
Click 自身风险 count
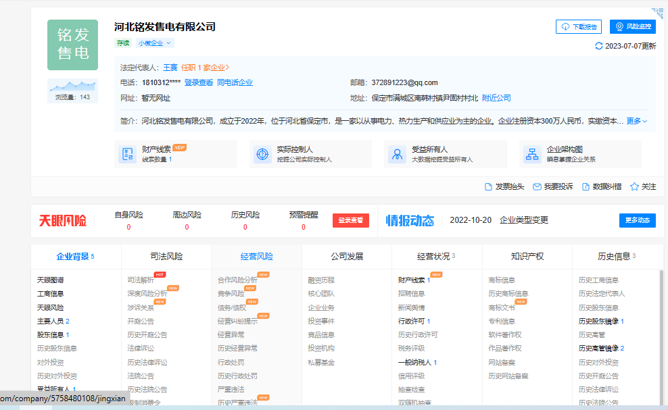pyautogui.click(x=128, y=228)
